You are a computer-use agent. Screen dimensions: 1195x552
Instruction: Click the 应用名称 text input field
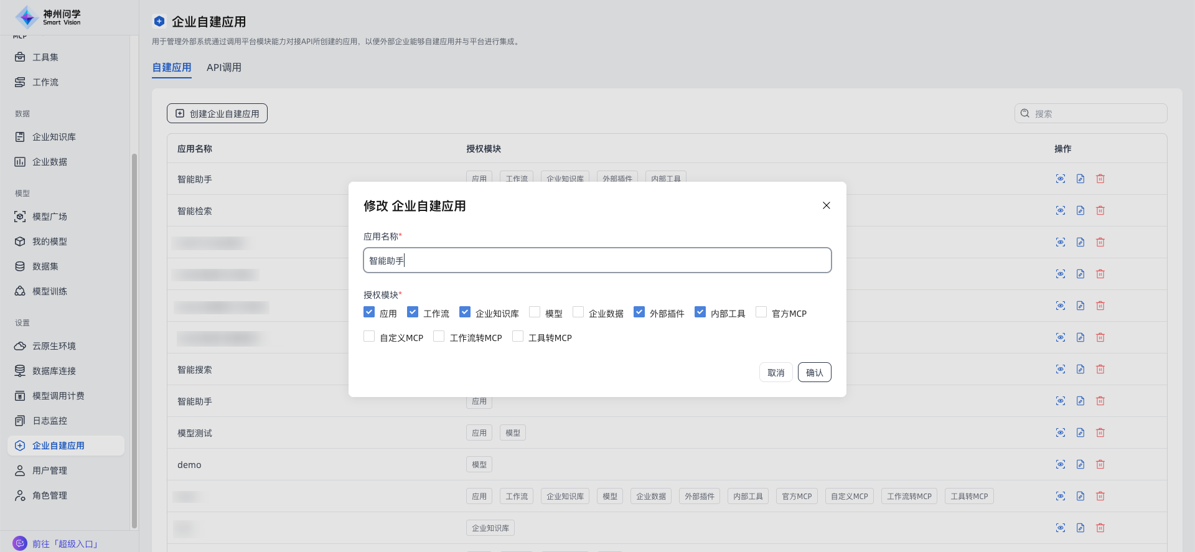point(597,260)
